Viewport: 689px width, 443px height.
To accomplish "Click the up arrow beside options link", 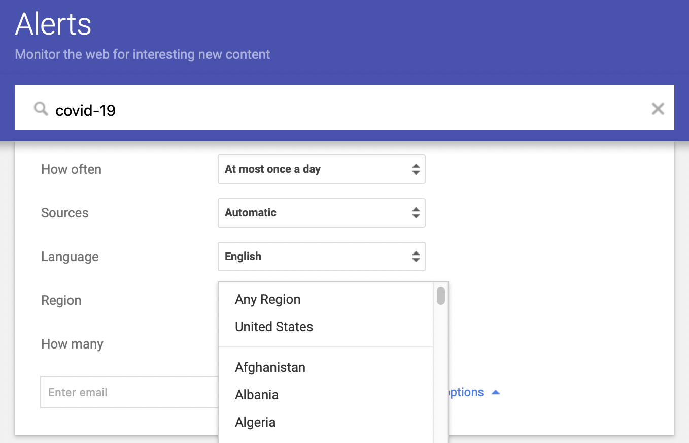I will coord(496,393).
